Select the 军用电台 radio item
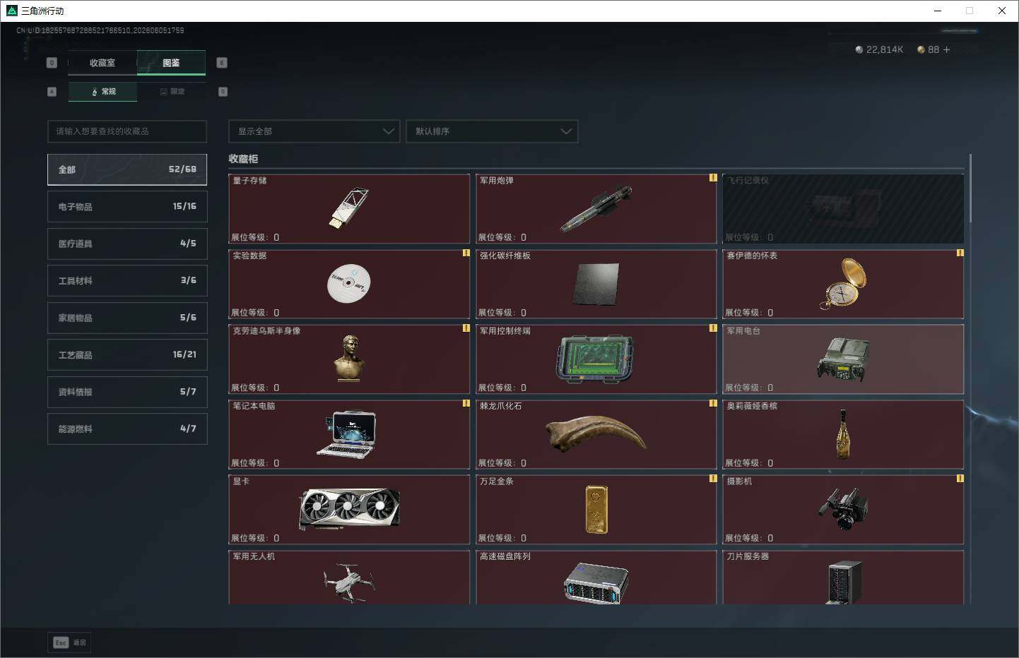Screen dimensions: 1019x658 pos(843,359)
